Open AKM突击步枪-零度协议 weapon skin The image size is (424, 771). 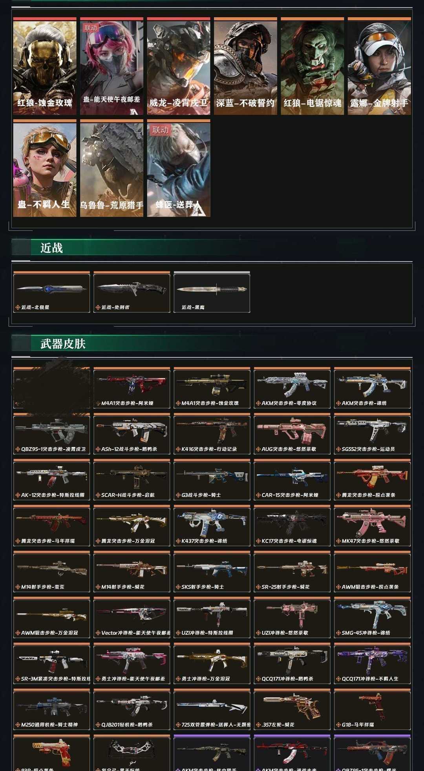tap(292, 388)
